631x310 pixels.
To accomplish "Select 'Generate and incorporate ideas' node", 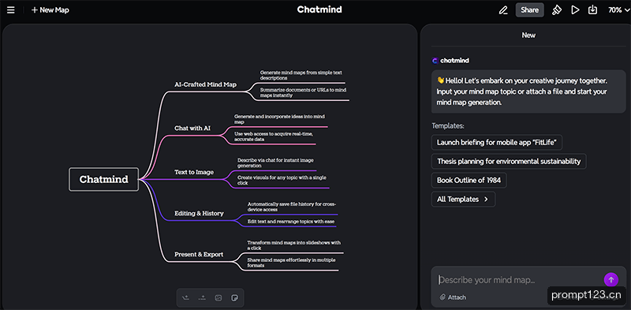I will point(280,119).
